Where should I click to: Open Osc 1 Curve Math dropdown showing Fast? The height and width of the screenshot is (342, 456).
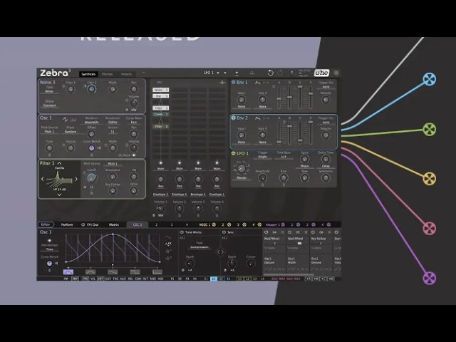pyautogui.click(x=134, y=123)
